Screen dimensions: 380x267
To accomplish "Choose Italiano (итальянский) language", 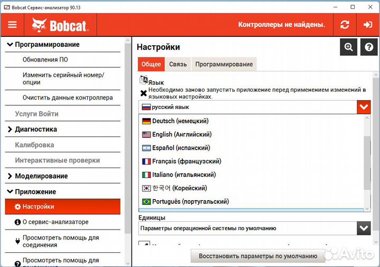I will [x=251, y=175].
